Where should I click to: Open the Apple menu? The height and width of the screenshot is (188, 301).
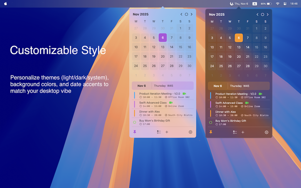click(x=6, y=4)
